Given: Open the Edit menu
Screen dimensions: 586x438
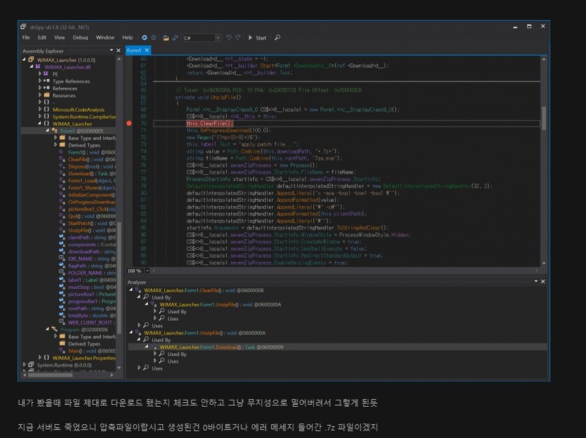Looking at the screenshot, I should (42, 38).
